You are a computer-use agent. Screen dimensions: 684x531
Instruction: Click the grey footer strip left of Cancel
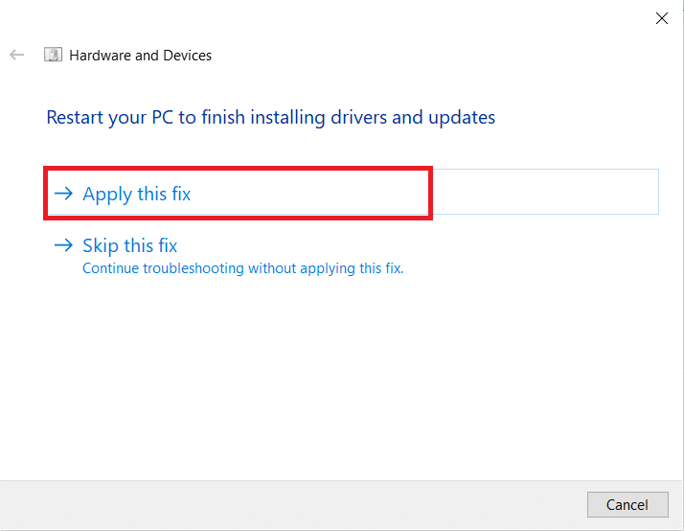pos(287,504)
